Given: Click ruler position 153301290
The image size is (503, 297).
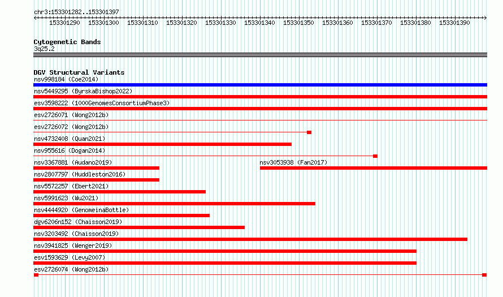Looking at the screenshot, I should pyautogui.click(x=65, y=23).
